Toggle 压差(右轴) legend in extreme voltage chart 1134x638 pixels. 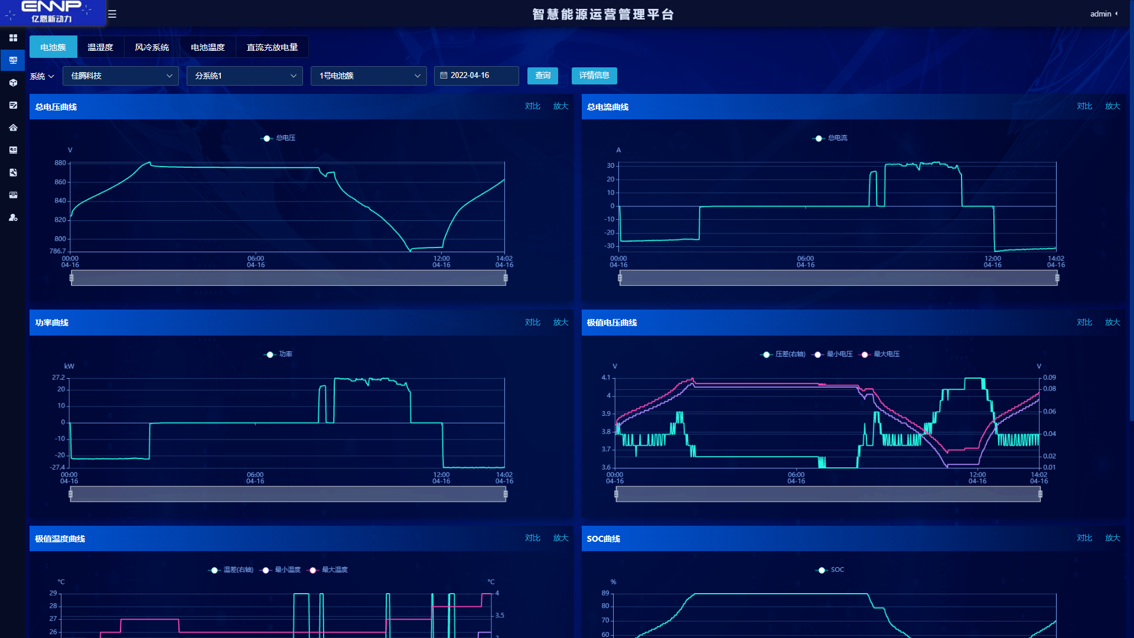pos(783,354)
